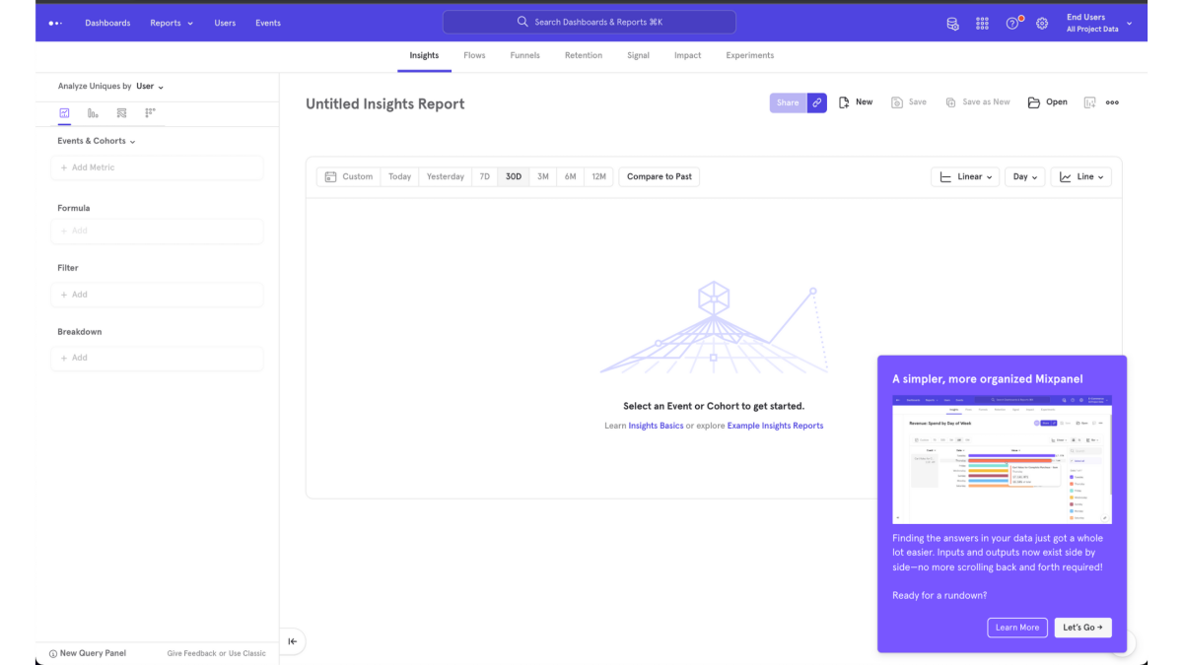1183x665 pixels.
Task: Click the Add field under Formula
Action: click(157, 231)
